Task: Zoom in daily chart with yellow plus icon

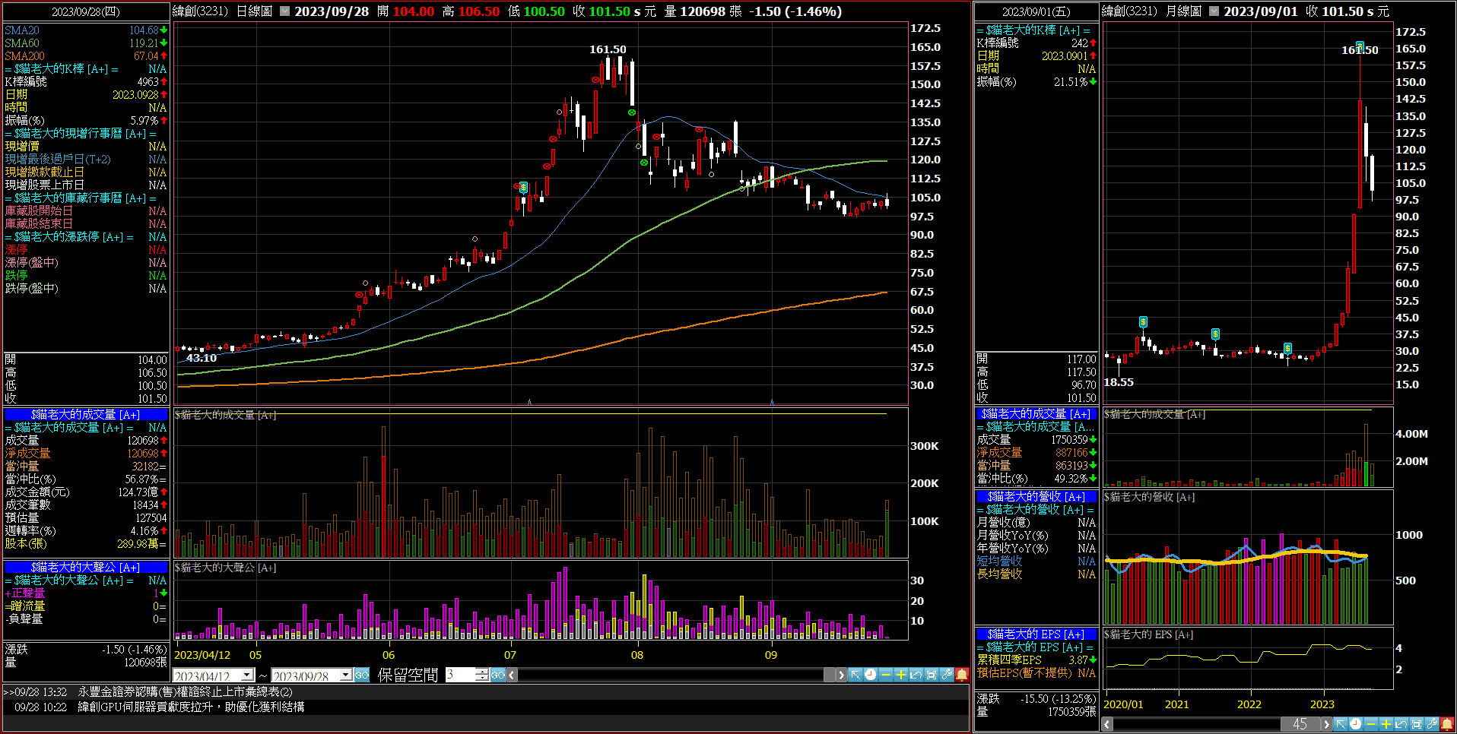Action: [901, 675]
